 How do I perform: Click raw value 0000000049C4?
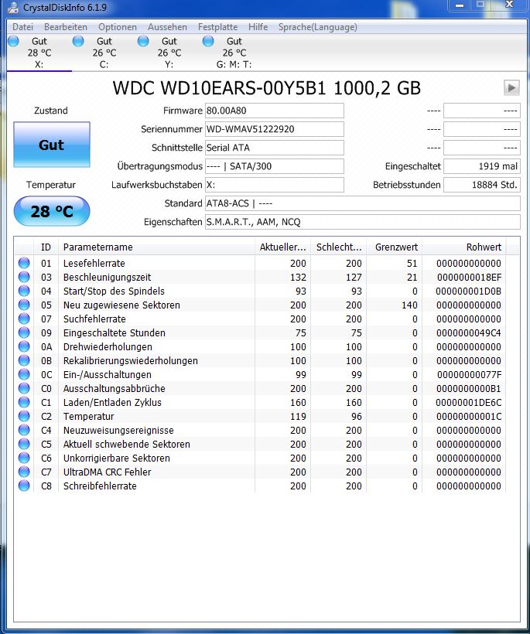469,332
